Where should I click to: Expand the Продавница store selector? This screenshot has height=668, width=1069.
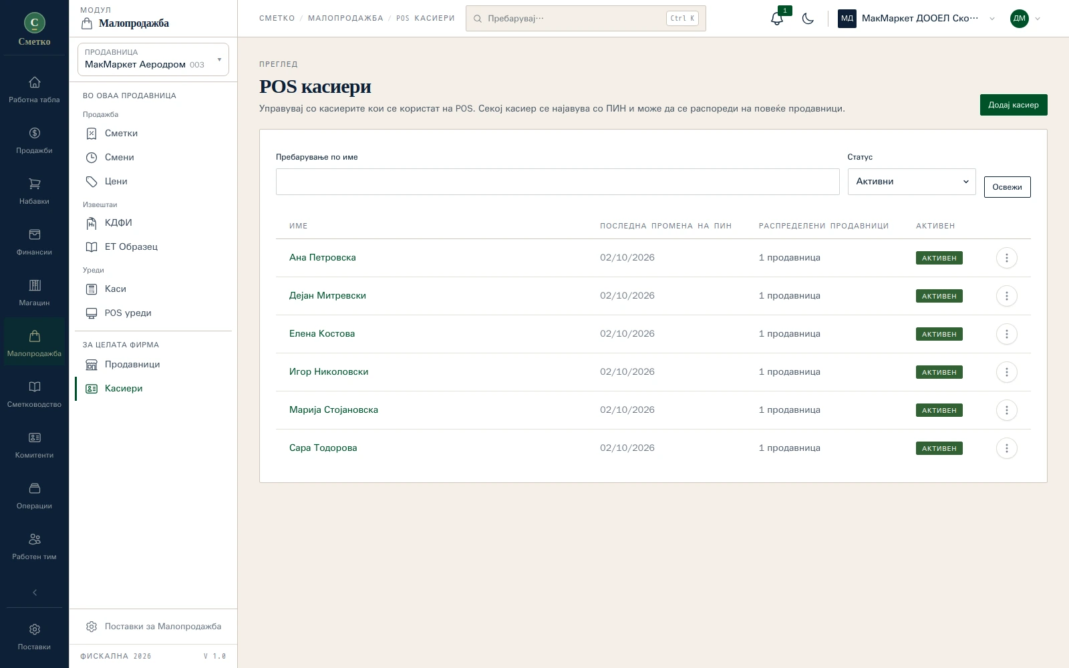pos(153,59)
